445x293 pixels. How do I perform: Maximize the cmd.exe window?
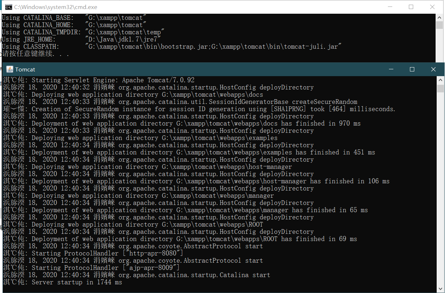[411, 7]
